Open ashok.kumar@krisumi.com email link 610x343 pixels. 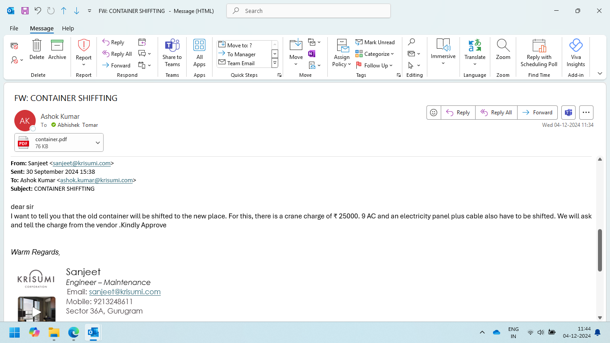click(96, 180)
